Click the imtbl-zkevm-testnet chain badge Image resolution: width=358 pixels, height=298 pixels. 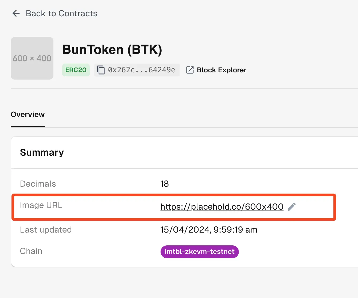(200, 252)
